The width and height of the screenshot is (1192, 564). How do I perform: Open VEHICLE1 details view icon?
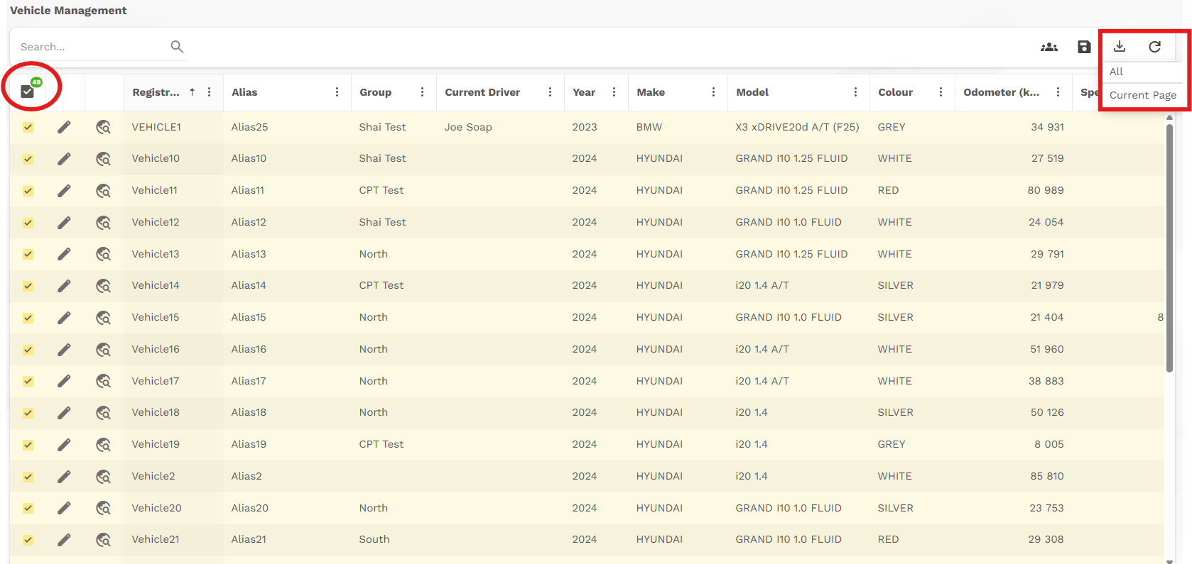tap(104, 127)
